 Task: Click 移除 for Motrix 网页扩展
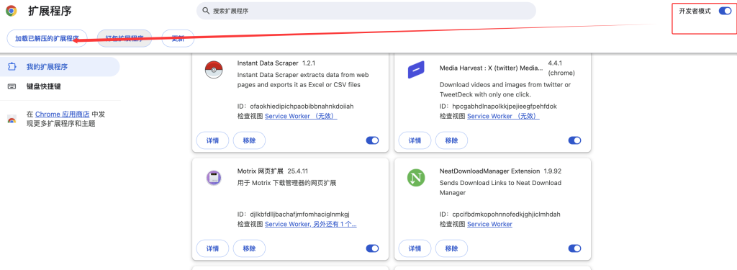tap(249, 248)
